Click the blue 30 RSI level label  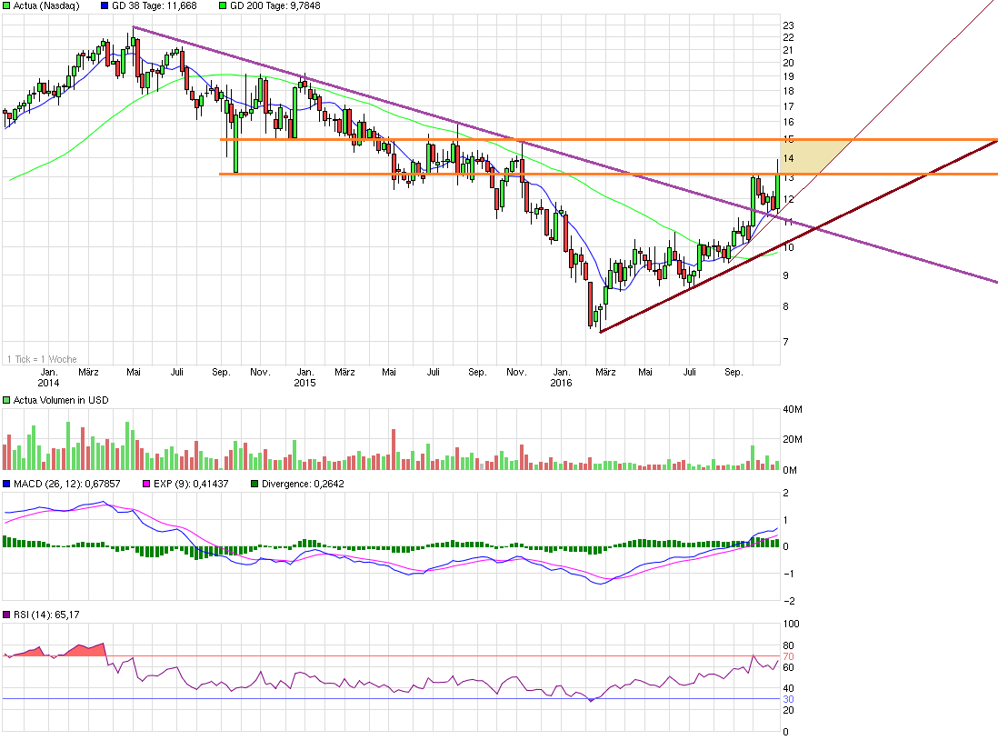pos(789,698)
